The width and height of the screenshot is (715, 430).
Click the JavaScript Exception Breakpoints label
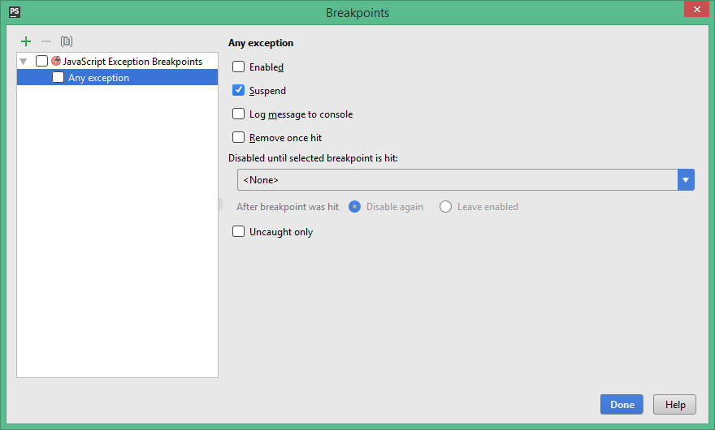132,62
